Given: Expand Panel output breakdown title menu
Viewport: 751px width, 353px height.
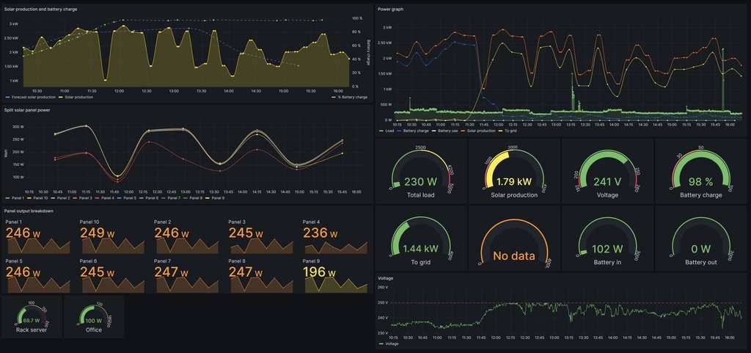Looking at the screenshot, I should (34, 211).
